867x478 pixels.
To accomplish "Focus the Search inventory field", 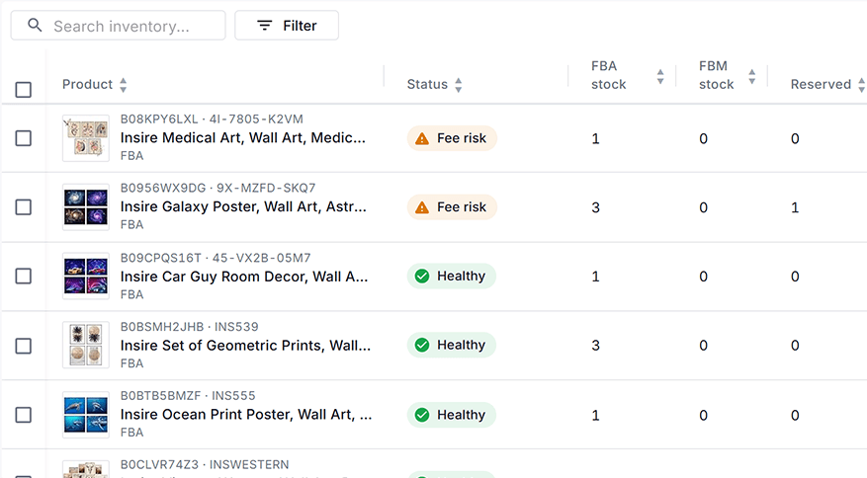I will (x=118, y=26).
